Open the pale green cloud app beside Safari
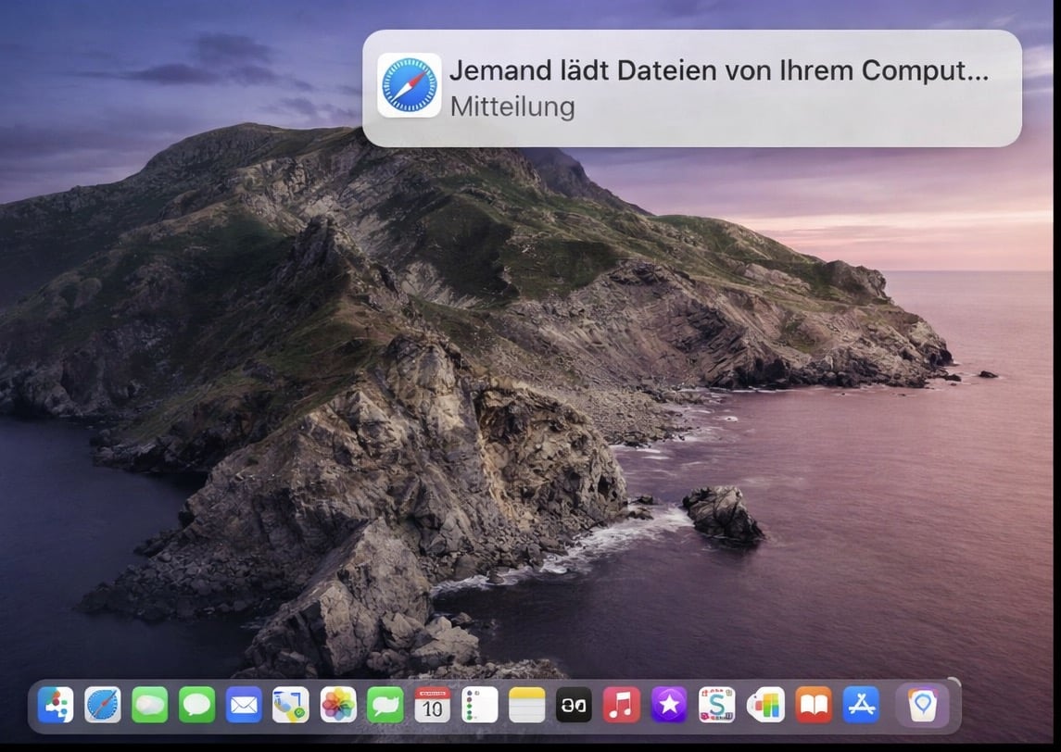The height and width of the screenshot is (752, 1061). click(x=148, y=706)
